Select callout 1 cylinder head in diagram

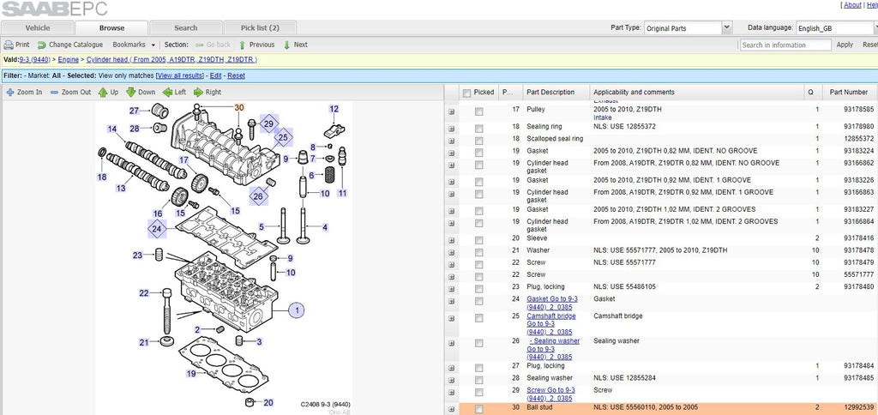pos(297,310)
